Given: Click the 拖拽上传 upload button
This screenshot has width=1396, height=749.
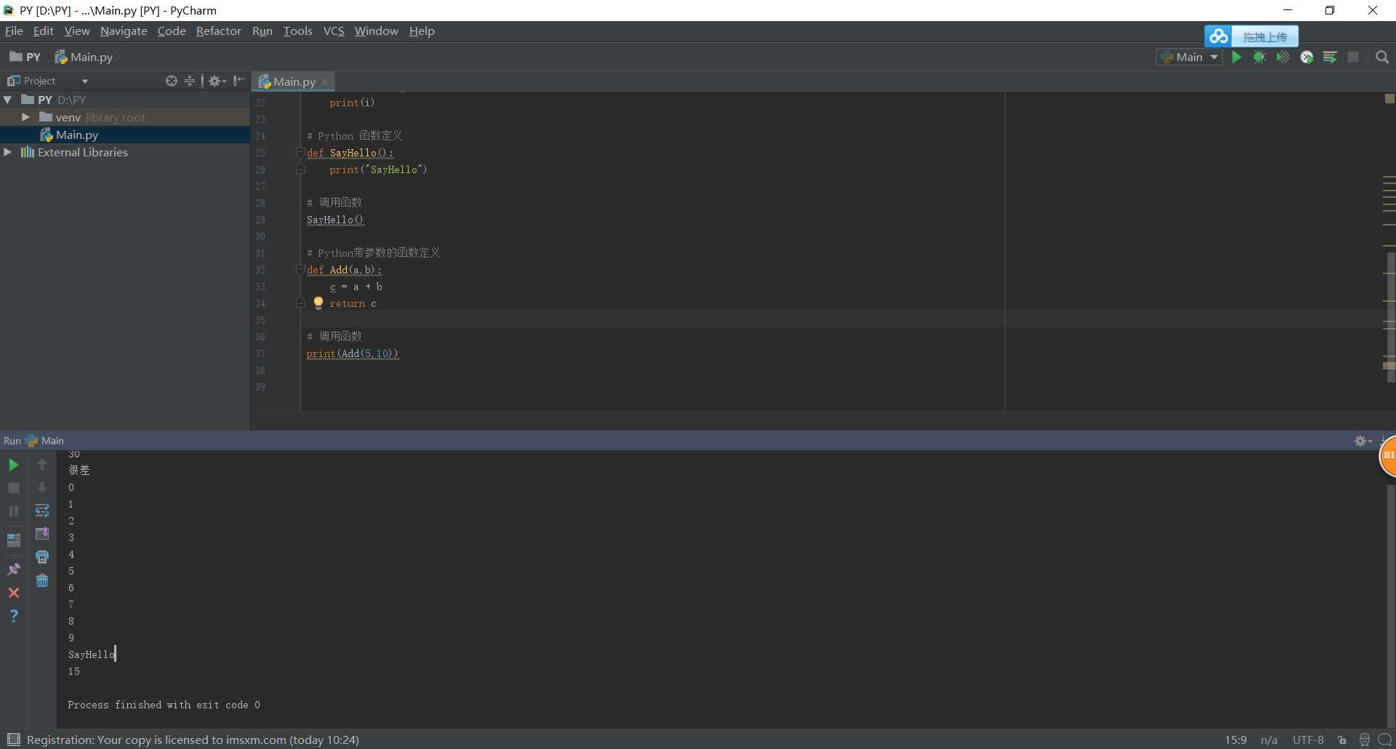Looking at the screenshot, I should pos(1265,36).
